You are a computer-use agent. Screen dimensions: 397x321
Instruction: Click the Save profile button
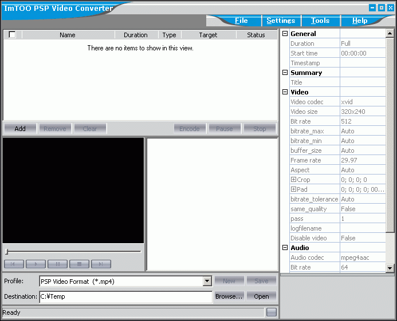261,281
